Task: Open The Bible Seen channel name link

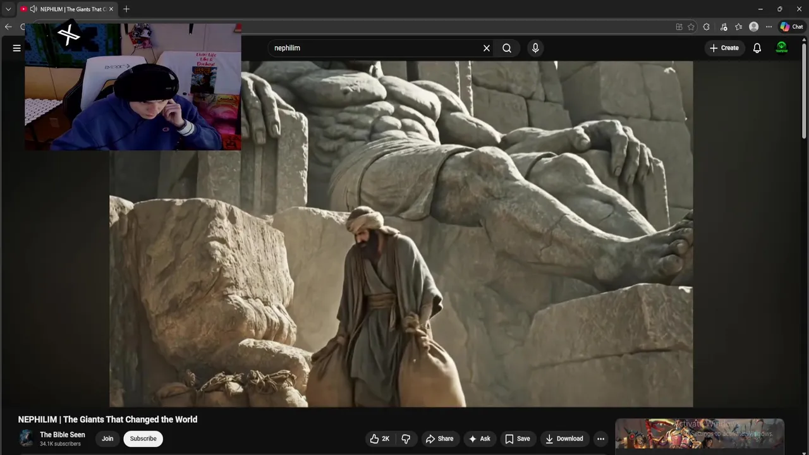Action: [63, 435]
